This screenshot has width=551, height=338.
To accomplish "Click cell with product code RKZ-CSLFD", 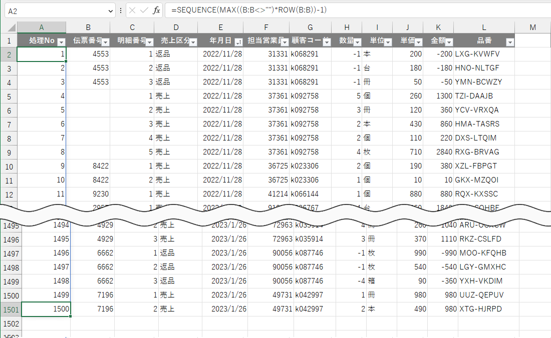I will point(488,239).
